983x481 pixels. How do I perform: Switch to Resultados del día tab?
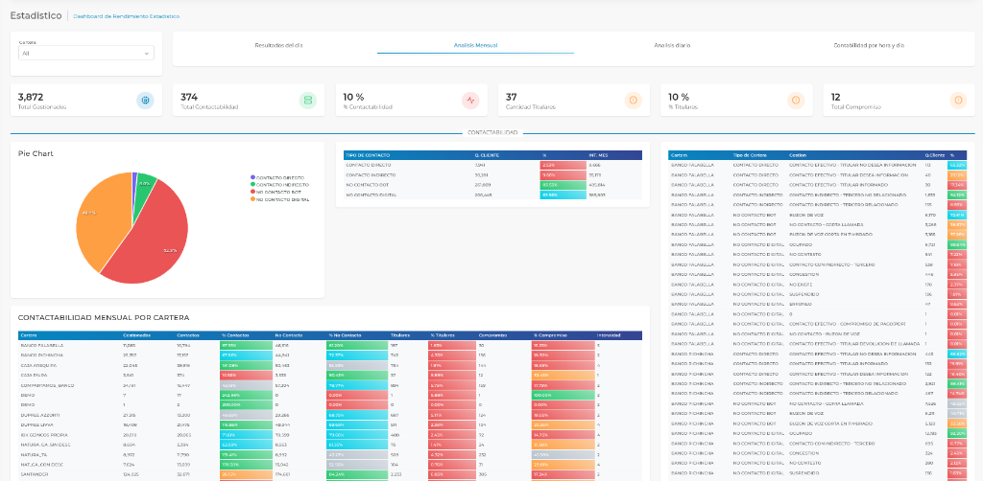click(278, 45)
